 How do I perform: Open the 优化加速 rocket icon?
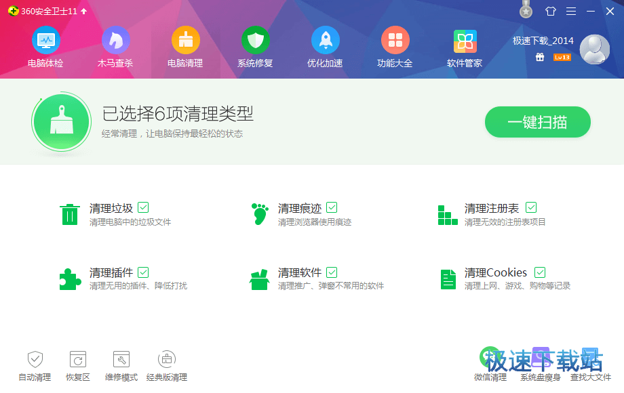click(x=325, y=40)
